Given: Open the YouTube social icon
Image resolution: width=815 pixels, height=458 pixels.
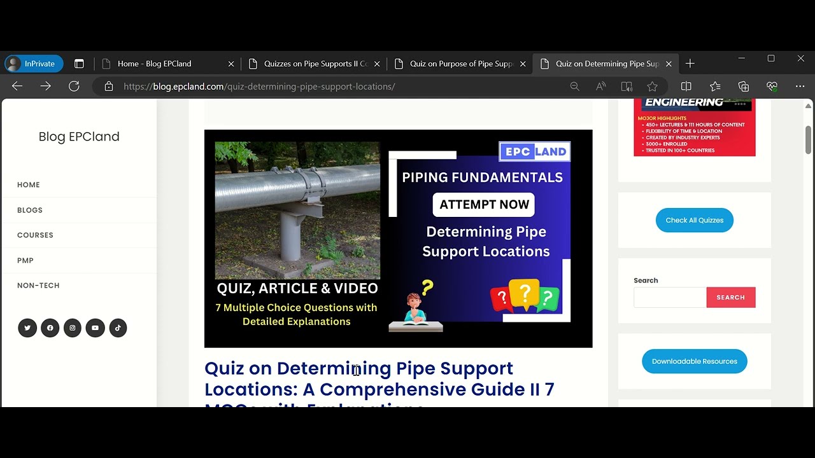Looking at the screenshot, I should (95, 328).
